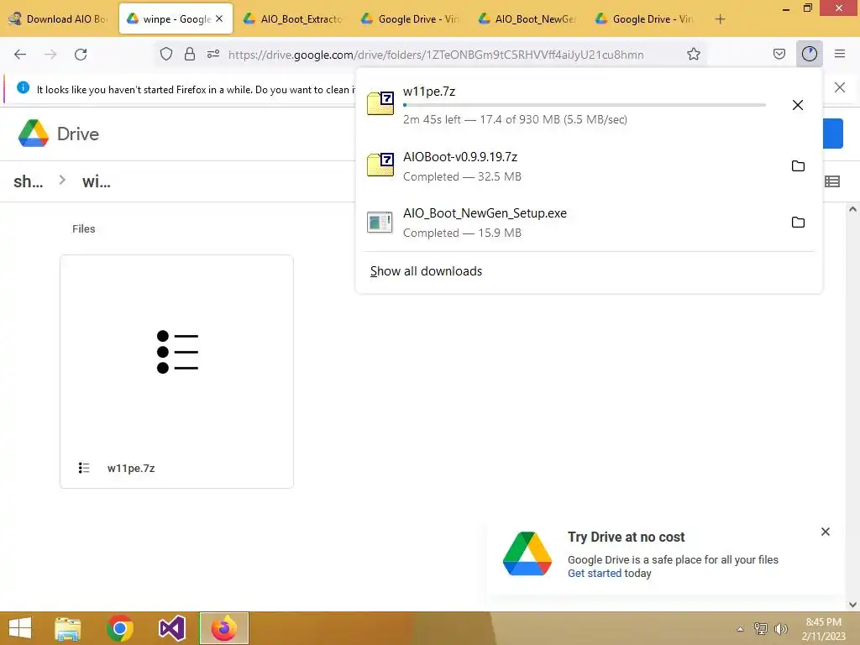Viewport: 860px width, 645px height.
Task: Toggle the downloads panel button
Action: (x=809, y=54)
